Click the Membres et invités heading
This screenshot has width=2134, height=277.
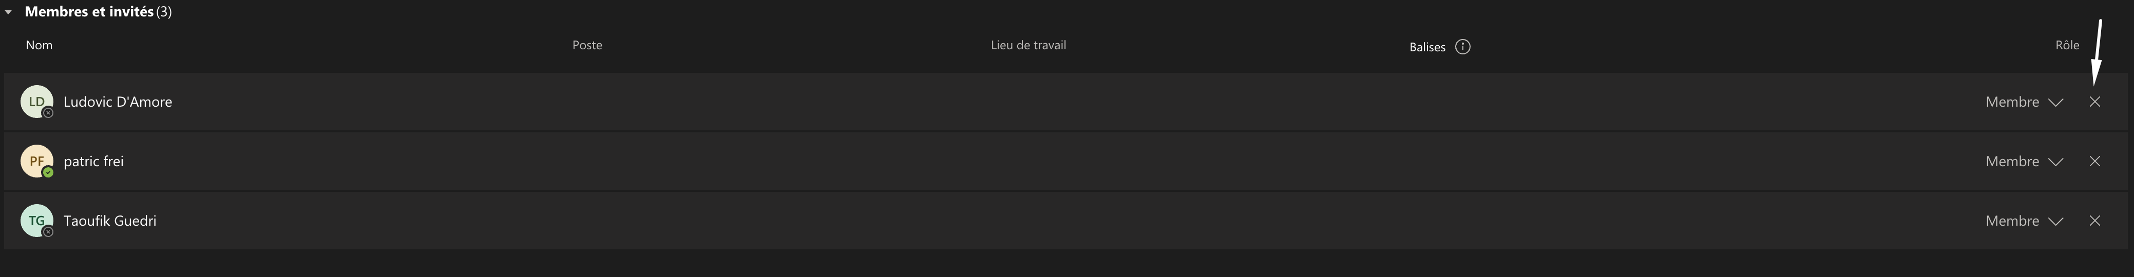[89, 12]
